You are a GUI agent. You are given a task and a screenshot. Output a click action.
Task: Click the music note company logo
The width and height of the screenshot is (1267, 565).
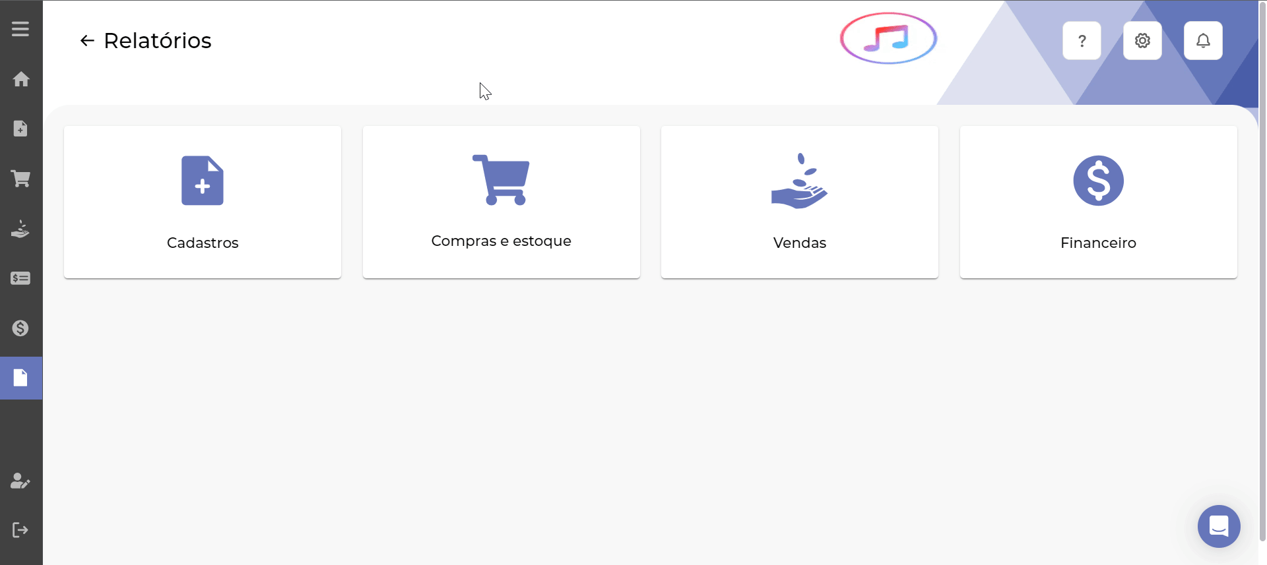[x=888, y=38]
